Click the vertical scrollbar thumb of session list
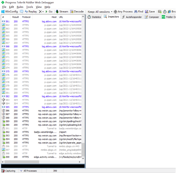Viewport: 177px width, 173px height. point(83,150)
